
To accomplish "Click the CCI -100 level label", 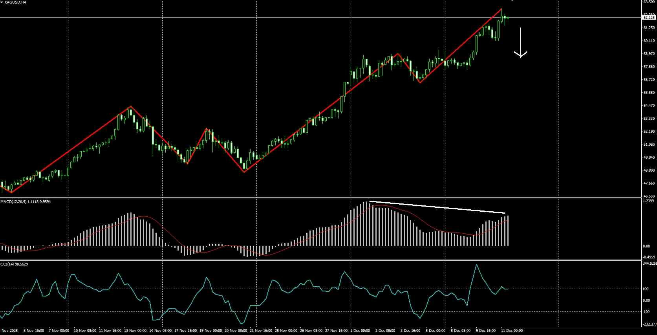I will pyautogui.click(x=647, y=312).
